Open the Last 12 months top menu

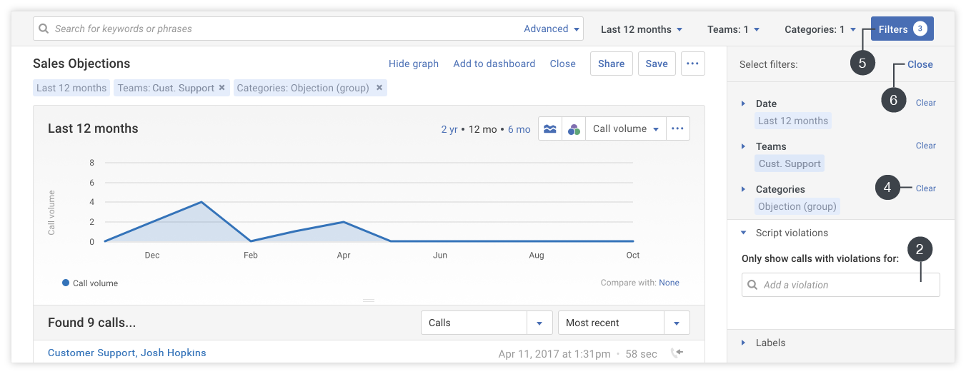click(641, 29)
